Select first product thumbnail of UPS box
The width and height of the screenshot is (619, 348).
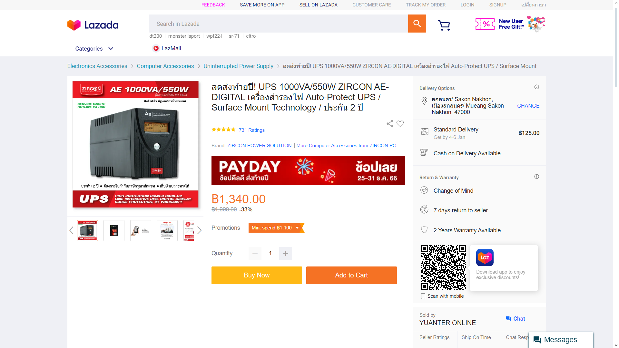point(87,230)
